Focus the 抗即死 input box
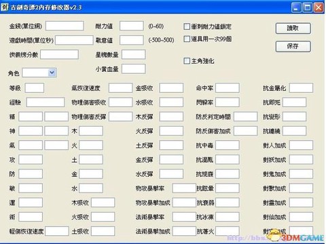The image size is (326, 244). [x=294, y=102]
